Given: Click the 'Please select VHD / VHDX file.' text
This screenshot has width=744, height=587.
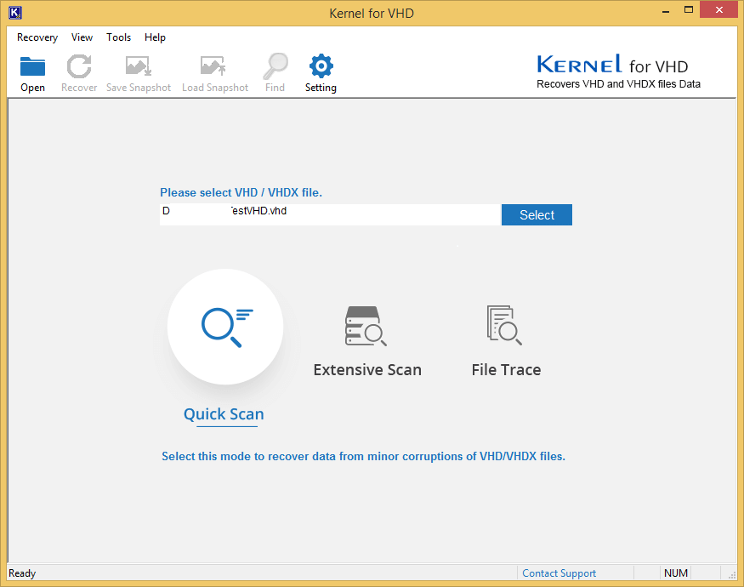Looking at the screenshot, I should tap(241, 192).
